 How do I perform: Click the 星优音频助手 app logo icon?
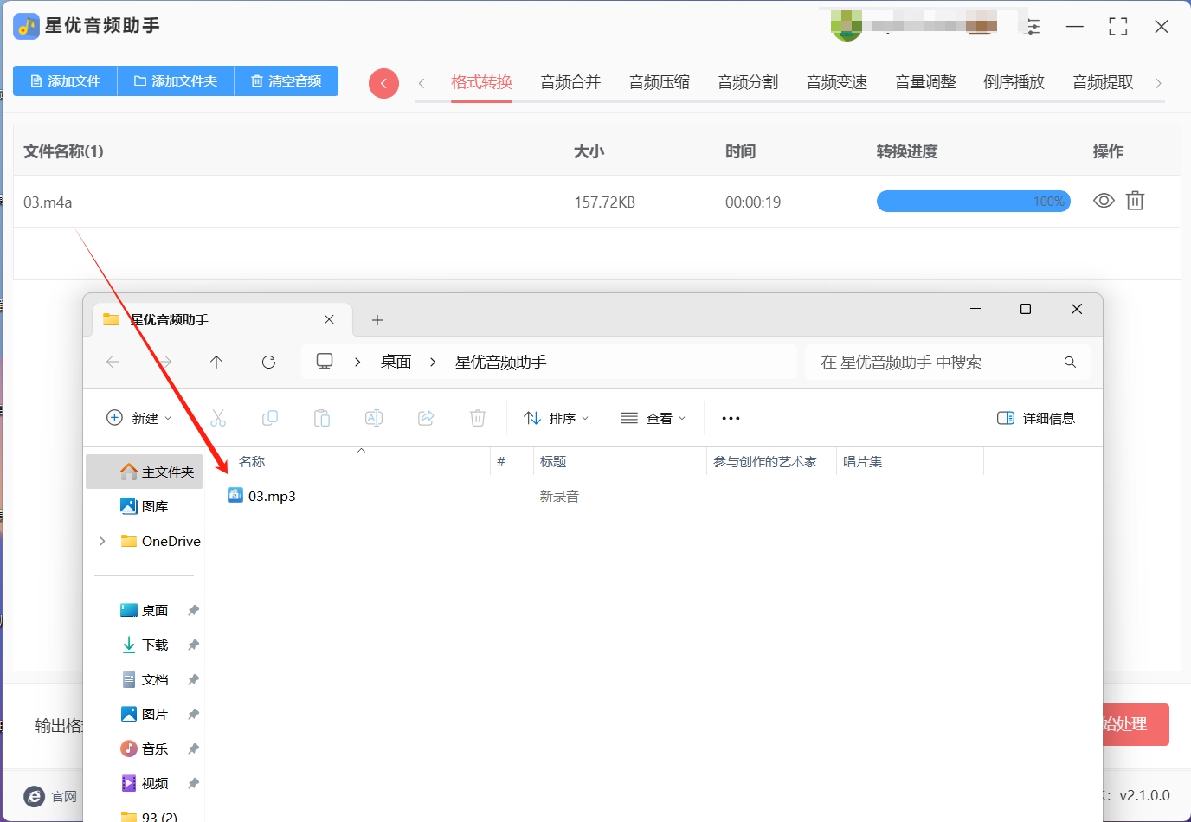tap(26, 26)
